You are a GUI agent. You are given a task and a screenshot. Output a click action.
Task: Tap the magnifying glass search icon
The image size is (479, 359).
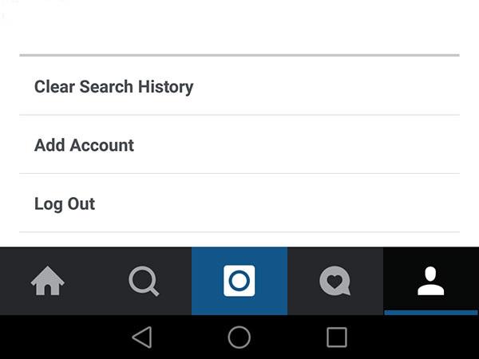[x=144, y=281]
